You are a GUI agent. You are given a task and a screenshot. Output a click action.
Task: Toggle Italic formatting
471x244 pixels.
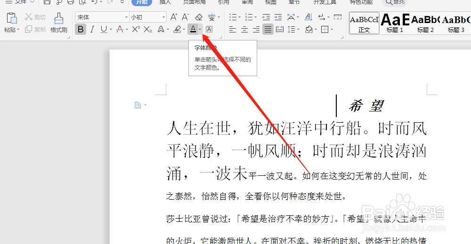[92, 29]
